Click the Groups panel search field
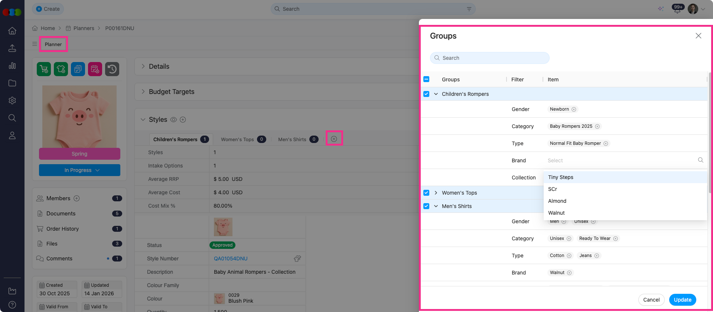This screenshot has height=312, width=713. point(489,58)
